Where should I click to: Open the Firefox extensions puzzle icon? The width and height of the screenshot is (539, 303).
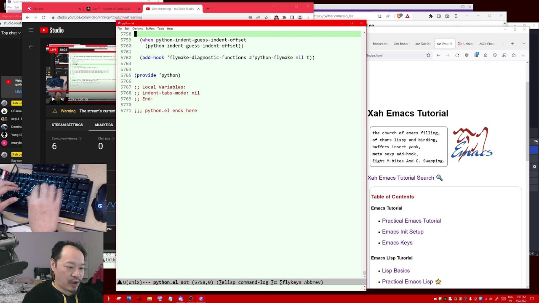tap(513, 55)
